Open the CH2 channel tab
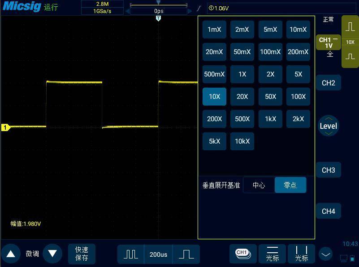The width and height of the screenshot is (359, 267). [329, 83]
